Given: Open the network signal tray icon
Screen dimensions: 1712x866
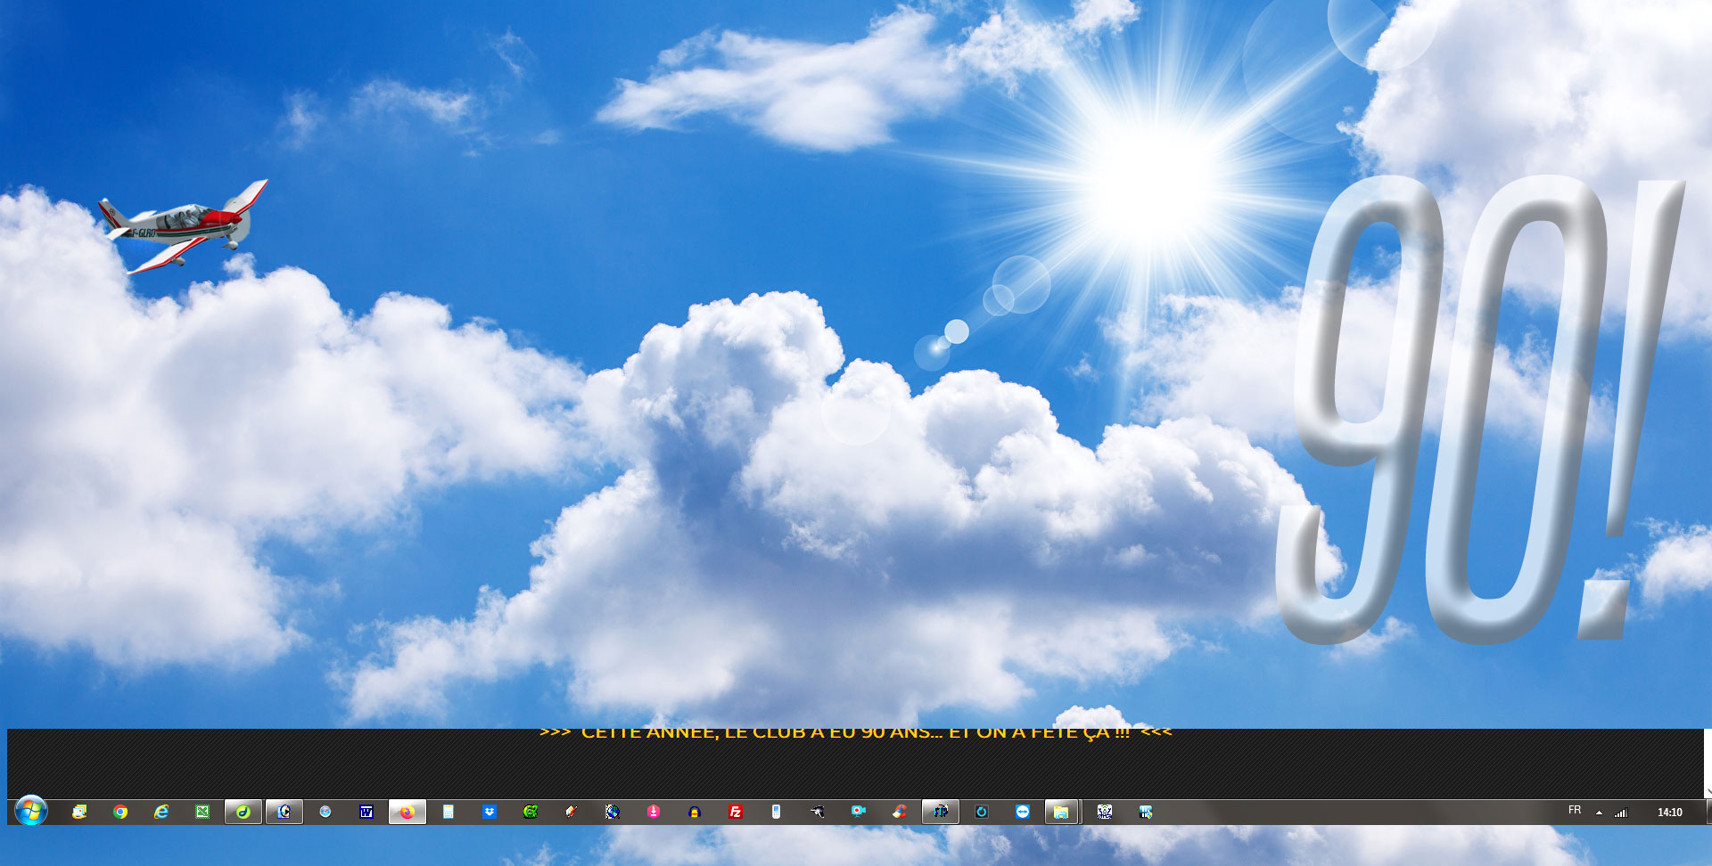Looking at the screenshot, I should pyautogui.click(x=1621, y=813).
